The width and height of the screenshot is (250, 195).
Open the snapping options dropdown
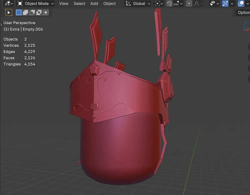pos(179,4)
